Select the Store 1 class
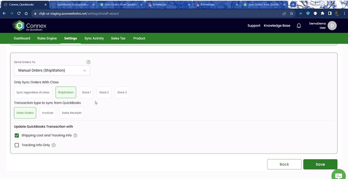Image resolution: width=348 pixels, height=179 pixels. click(86, 92)
